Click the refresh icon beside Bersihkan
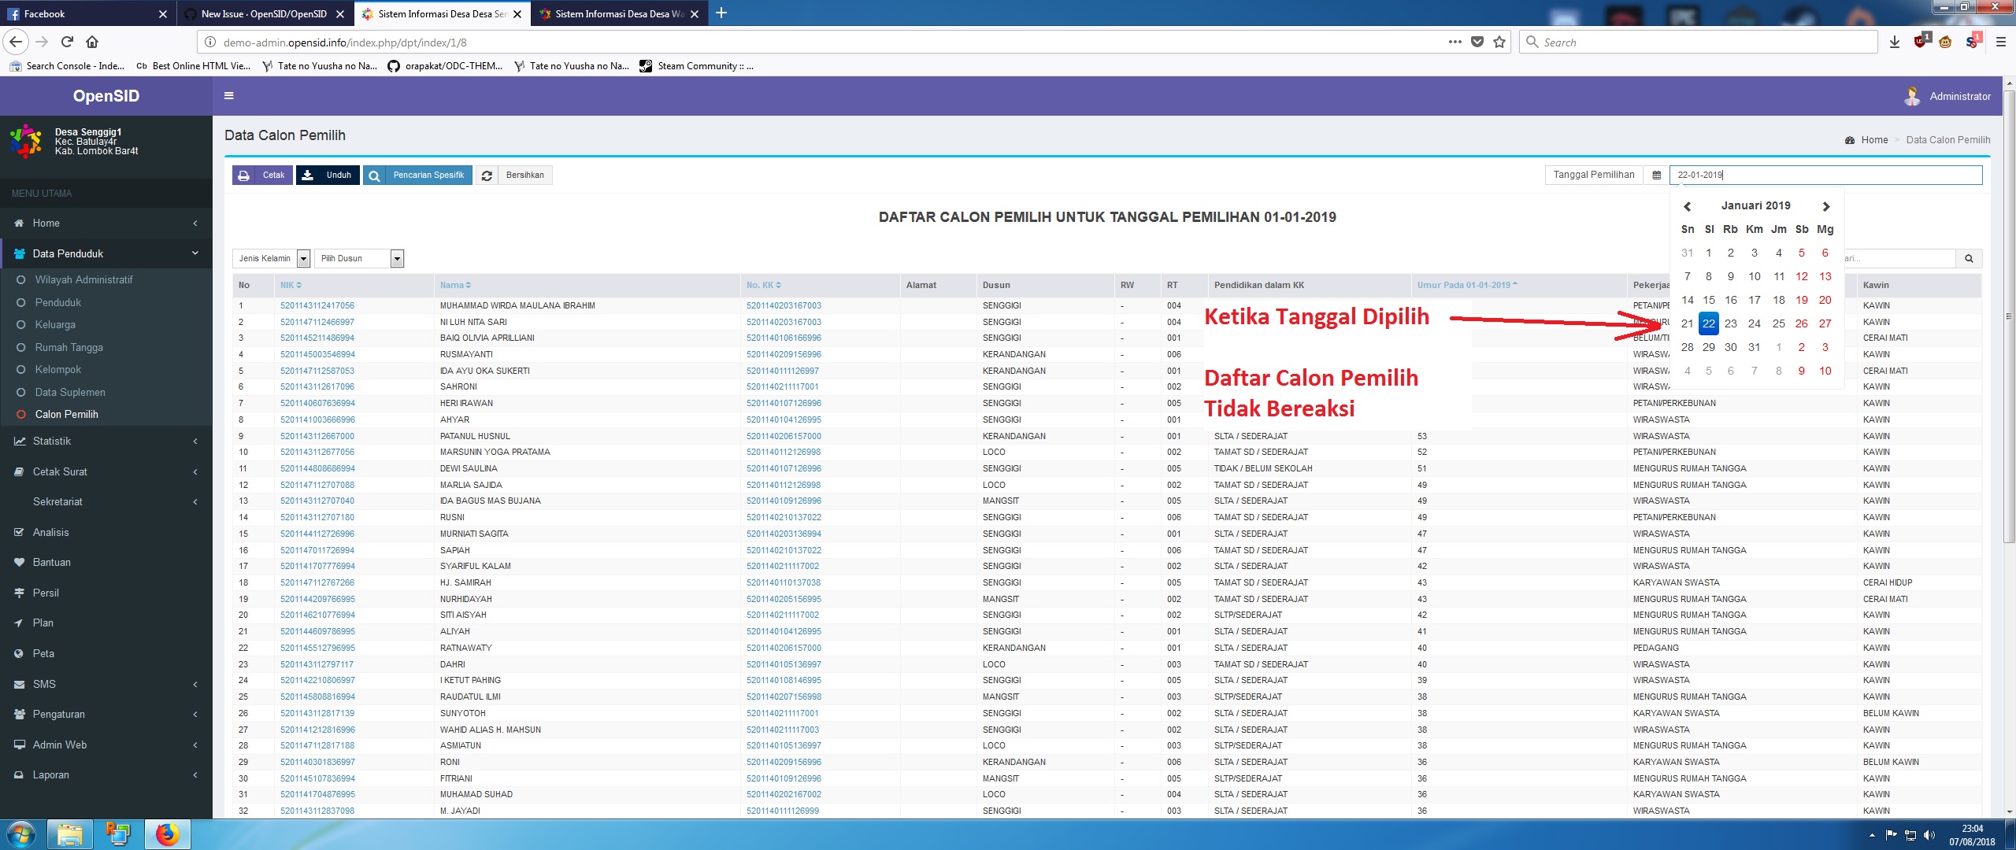 click(487, 175)
